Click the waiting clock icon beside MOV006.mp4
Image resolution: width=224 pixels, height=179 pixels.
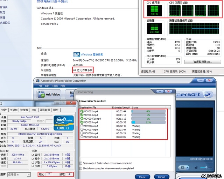pos(82,126)
